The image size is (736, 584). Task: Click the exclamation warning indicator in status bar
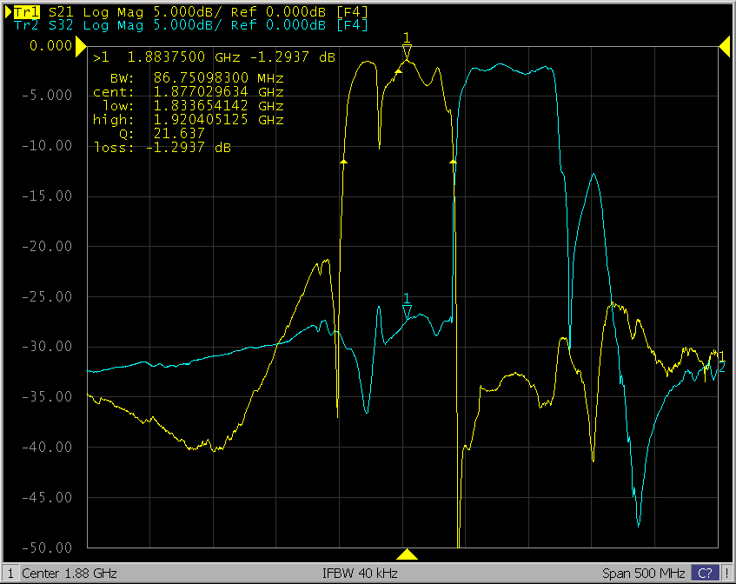pyautogui.click(x=726, y=574)
